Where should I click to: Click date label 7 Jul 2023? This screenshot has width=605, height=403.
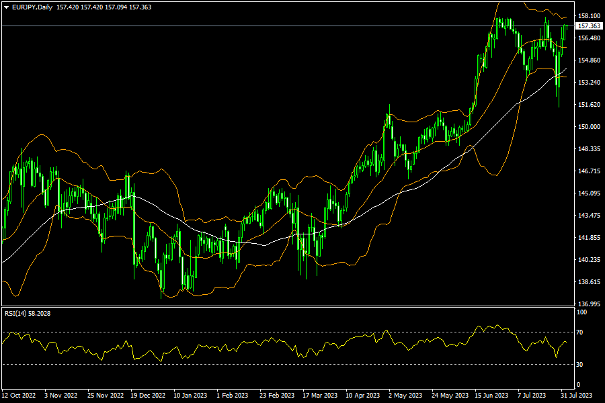(x=532, y=396)
